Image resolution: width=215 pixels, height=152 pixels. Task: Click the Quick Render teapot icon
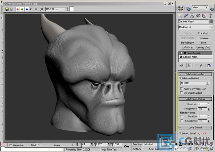click(212, 9)
